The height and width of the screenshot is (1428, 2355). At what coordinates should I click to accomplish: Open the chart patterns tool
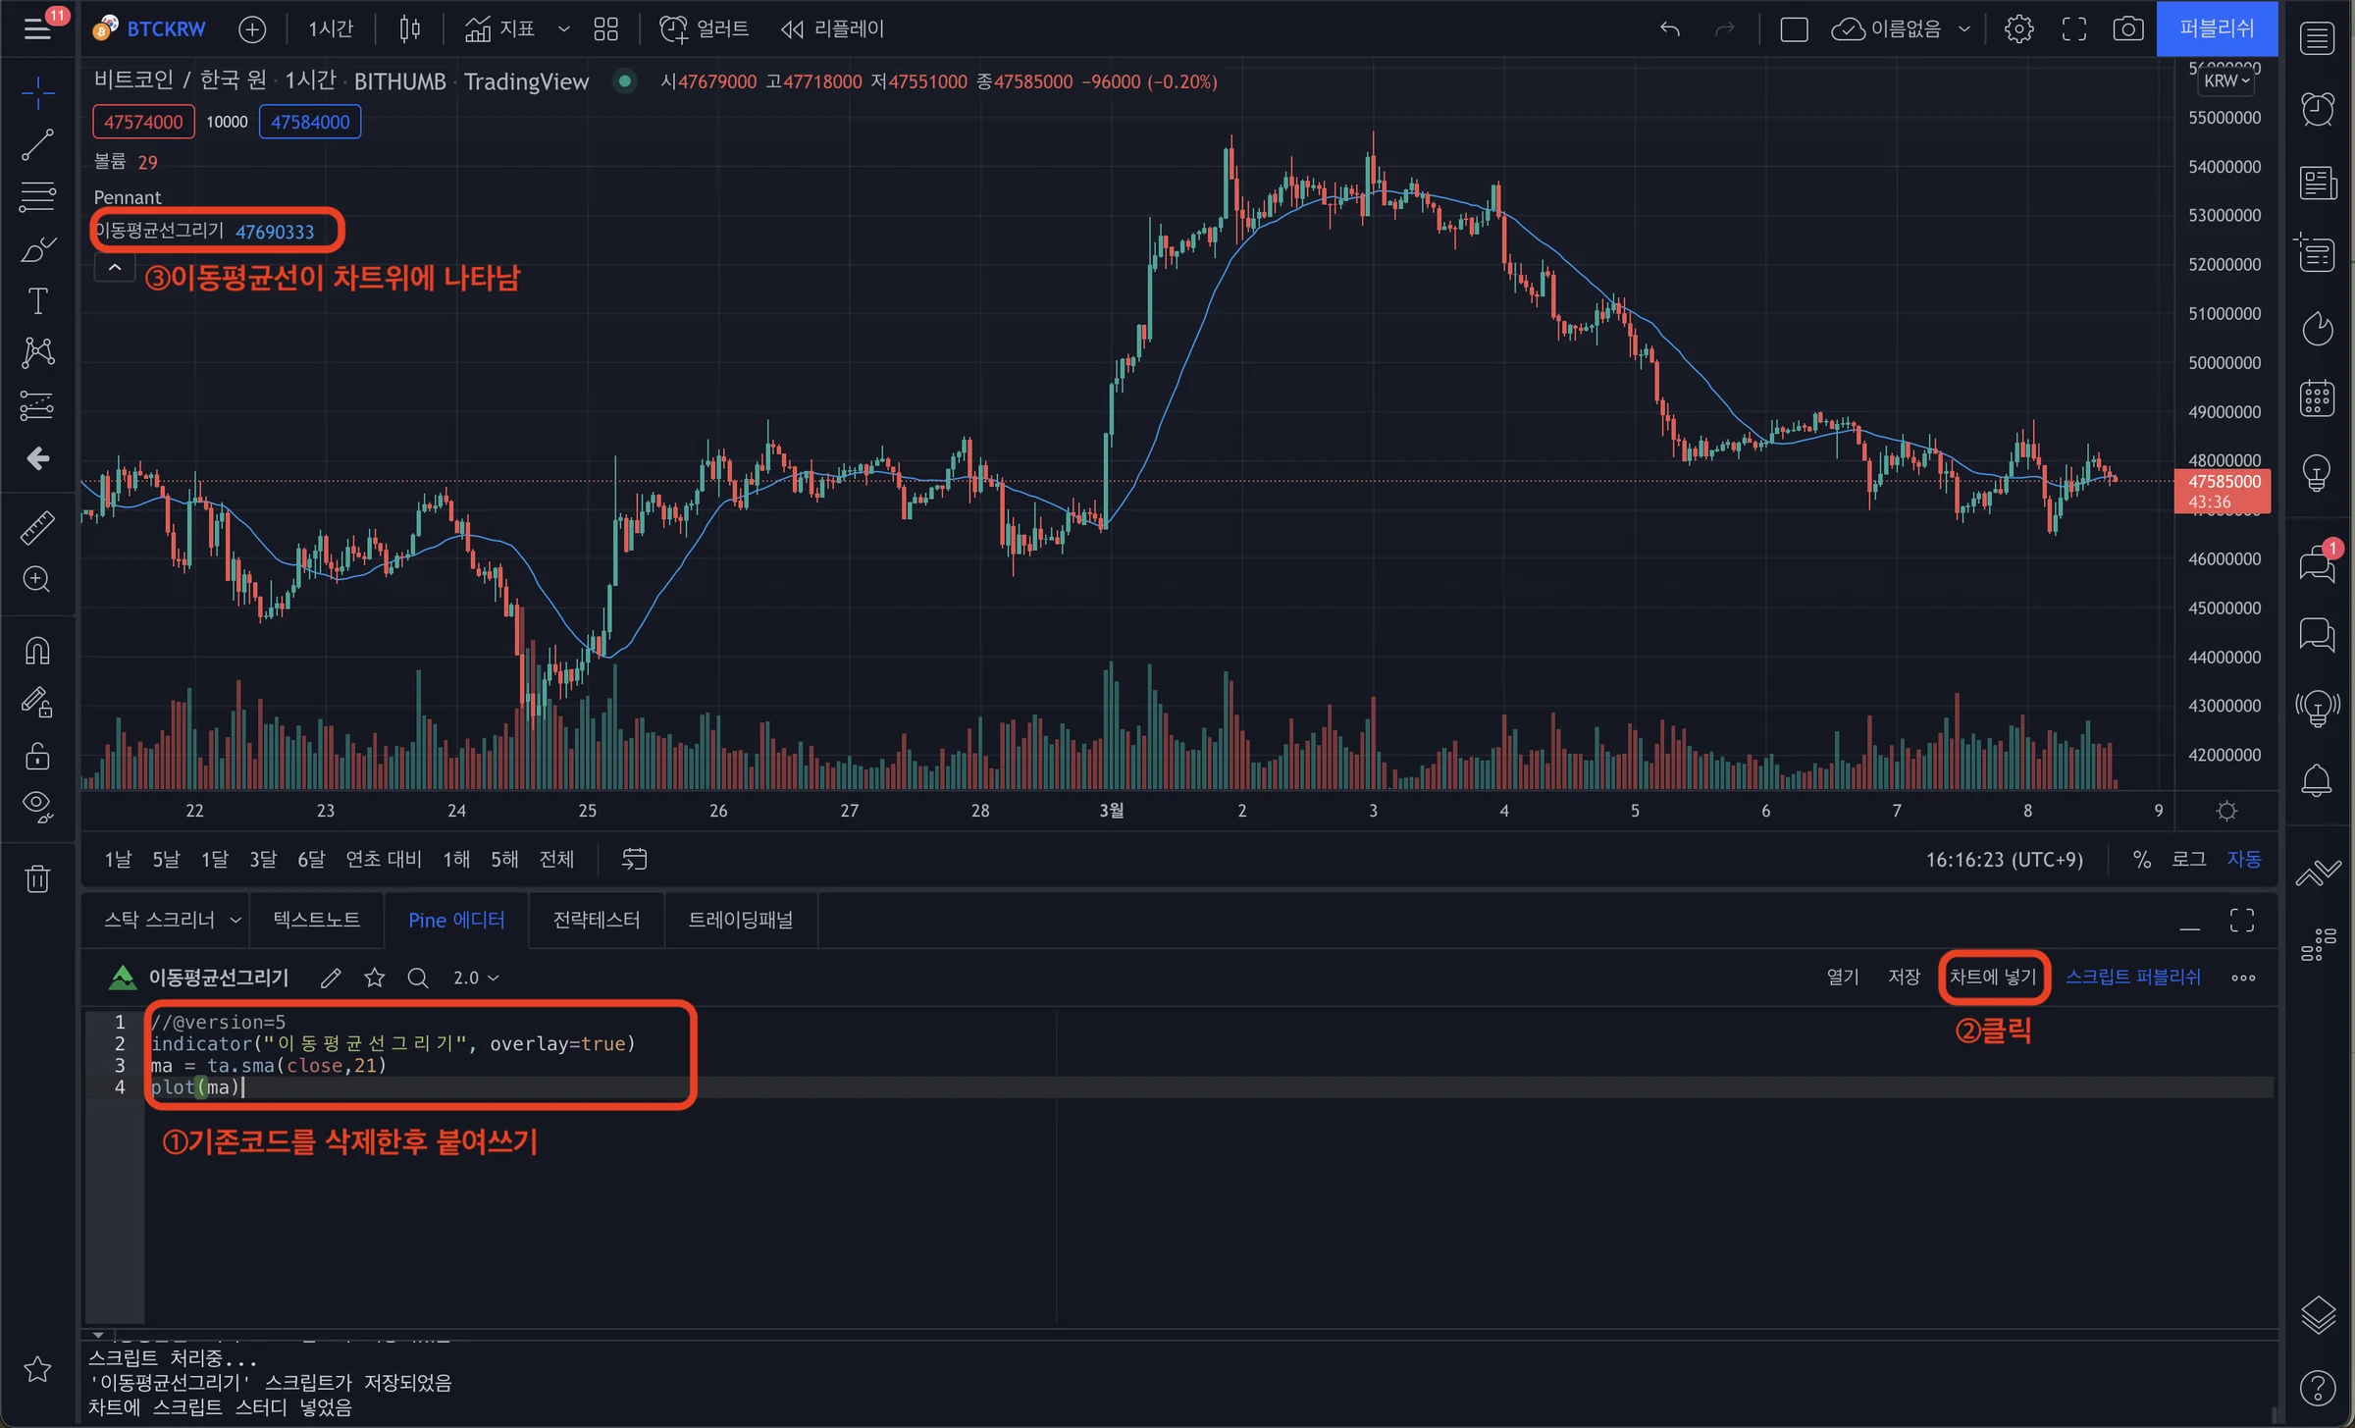click(x=37, y=352)
